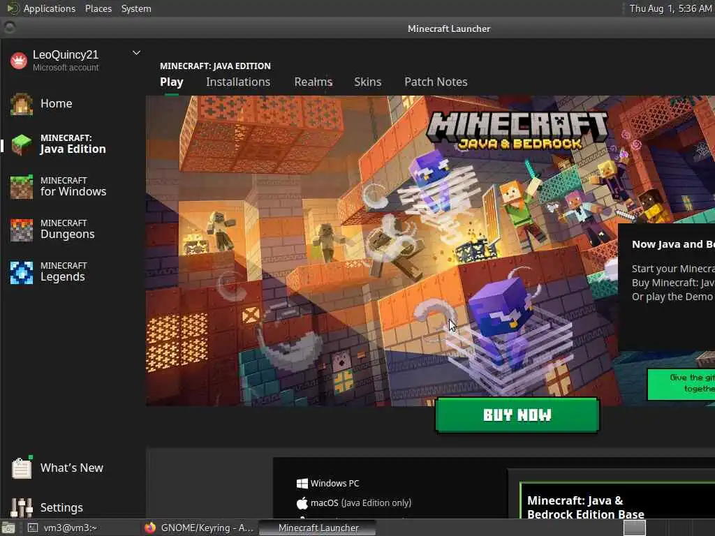Click the 'Windows PC' text
The height and width of the screenshot is (536, 715).
334,483
